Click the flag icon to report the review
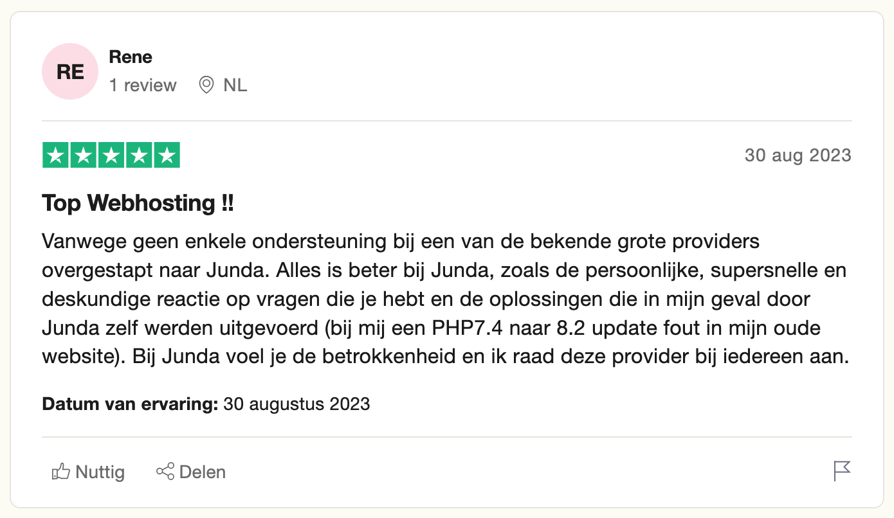The width and height of the screenshot is (894, 518). pos(841,471)
